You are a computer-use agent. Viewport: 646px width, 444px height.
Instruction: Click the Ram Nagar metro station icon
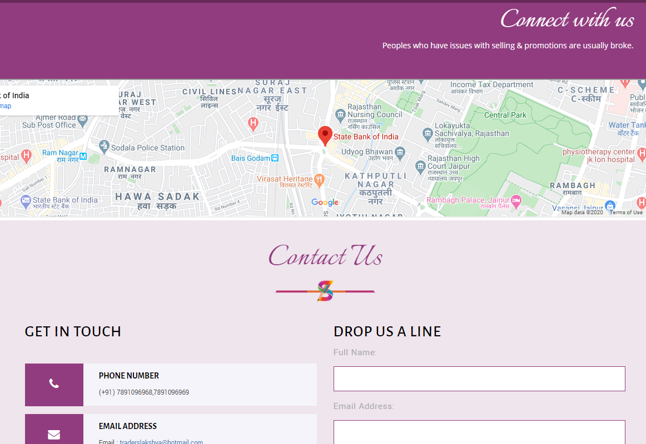point(83,156)
